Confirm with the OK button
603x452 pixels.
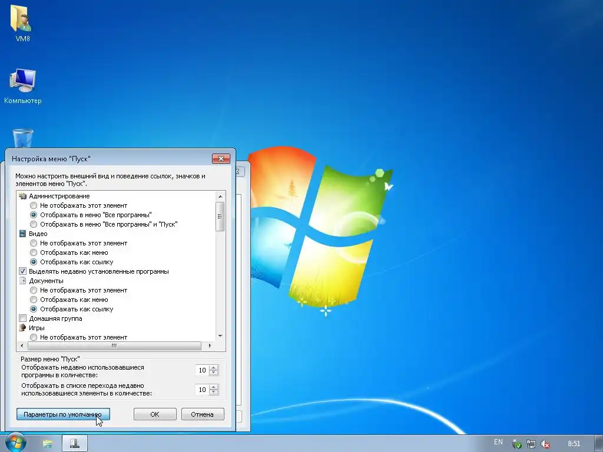pos(155,414)
